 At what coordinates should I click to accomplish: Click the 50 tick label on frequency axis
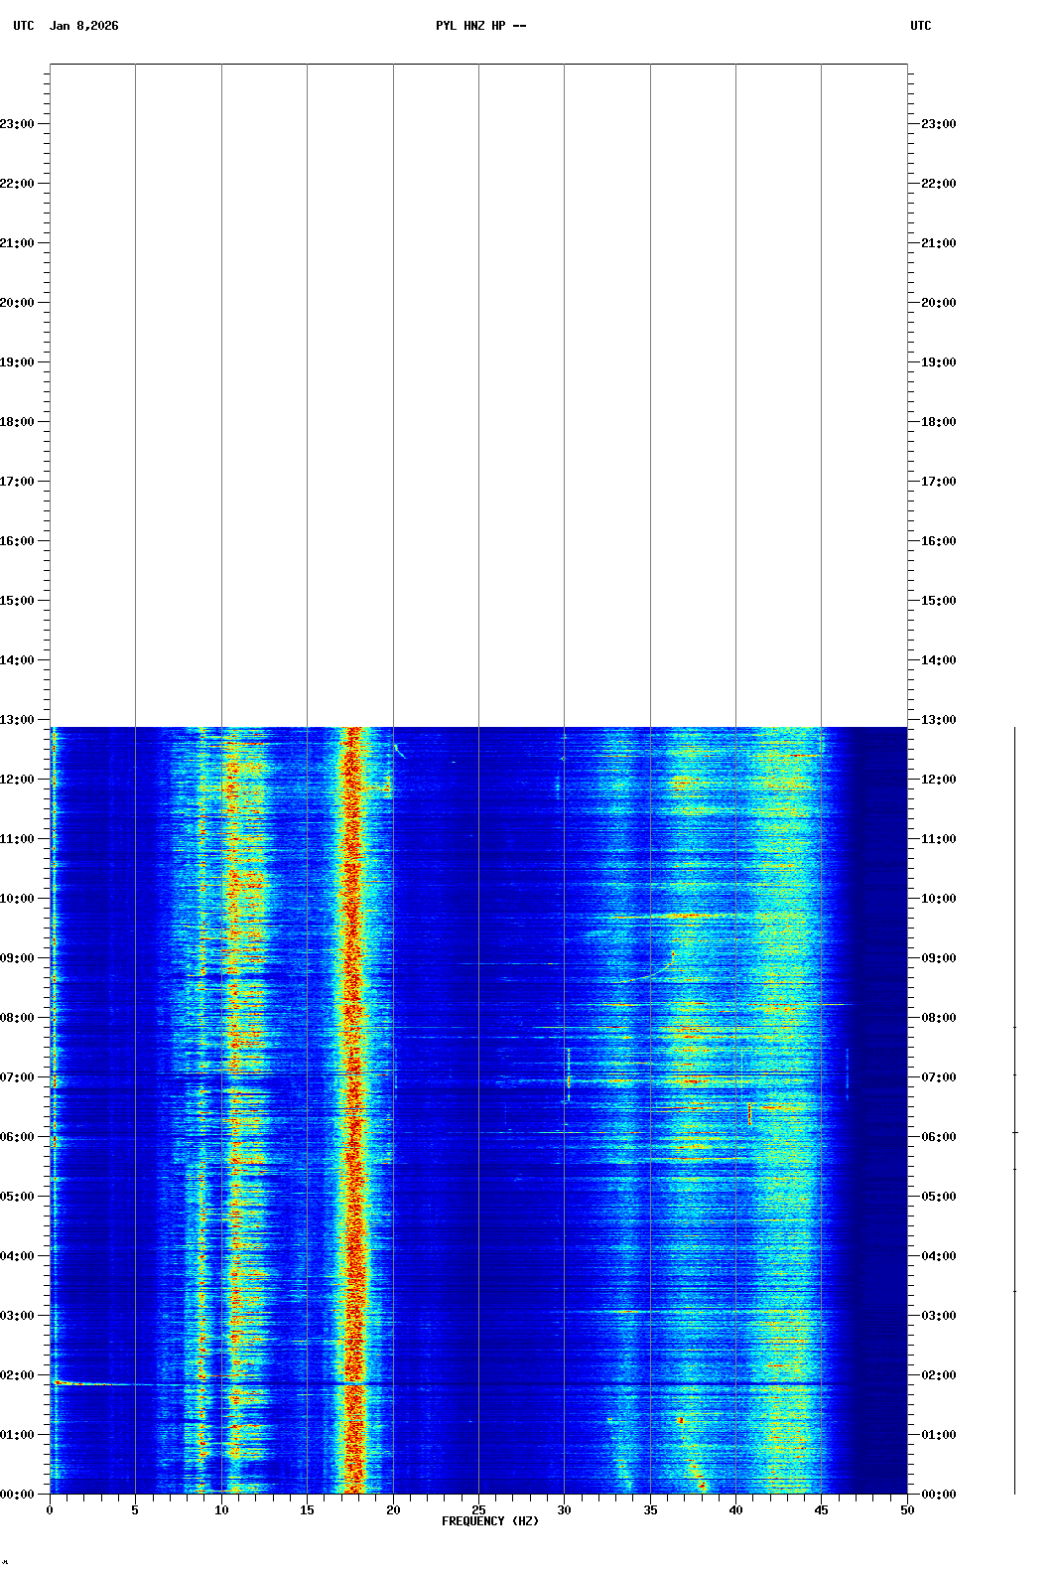pyautogui.click(x=907, y=1510)
